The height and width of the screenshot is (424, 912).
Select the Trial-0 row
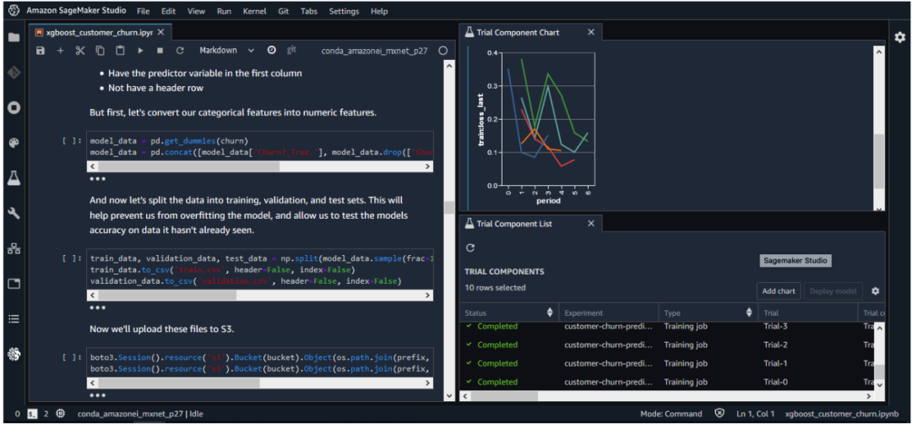667,382
